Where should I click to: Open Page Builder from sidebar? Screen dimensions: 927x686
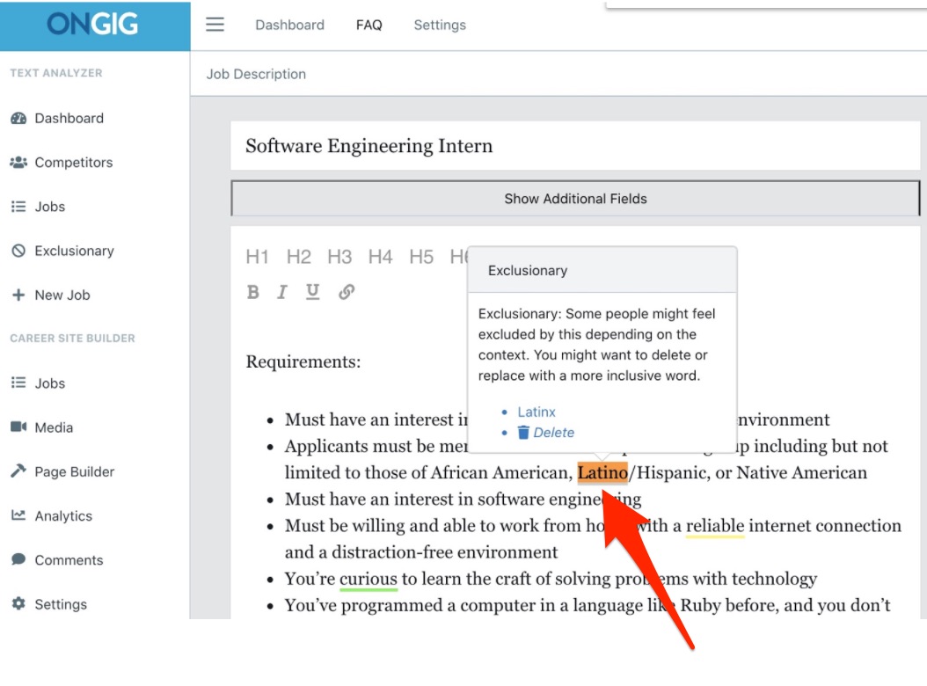point(74,472)
